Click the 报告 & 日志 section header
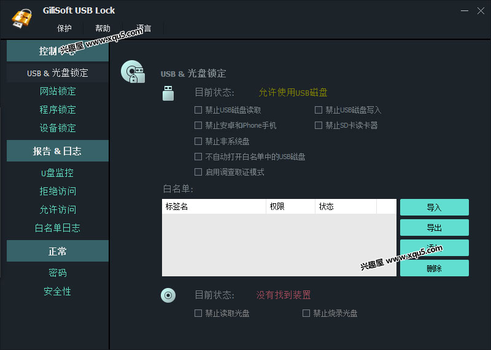The width and height of the screenshot is (491, 350). click(58, 151)
